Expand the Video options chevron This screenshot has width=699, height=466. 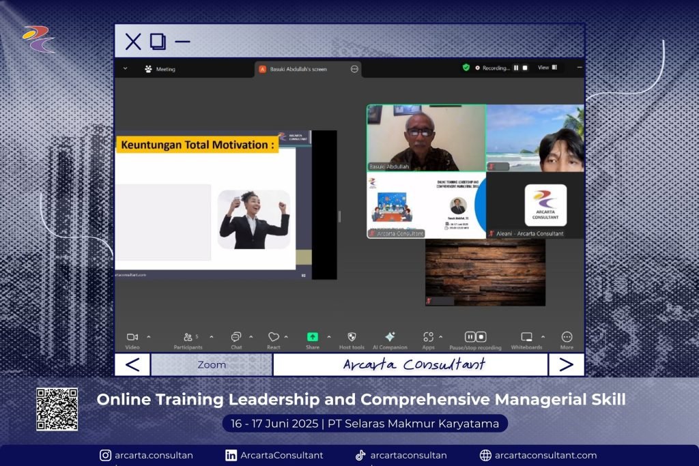click(149, 336)
